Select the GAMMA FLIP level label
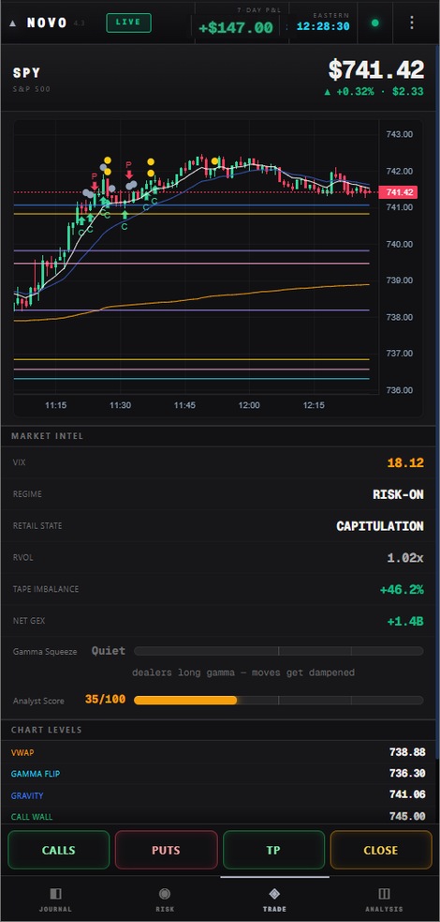This screenshot has height=922, width=440. [x=36, y=774]
